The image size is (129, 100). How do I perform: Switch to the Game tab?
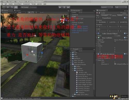click(x=17, y=11)
